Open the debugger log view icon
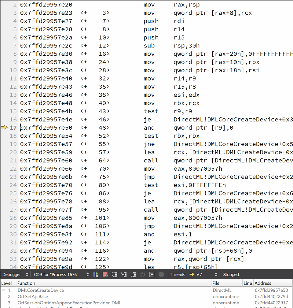293x308 pixels. point(152,274)
